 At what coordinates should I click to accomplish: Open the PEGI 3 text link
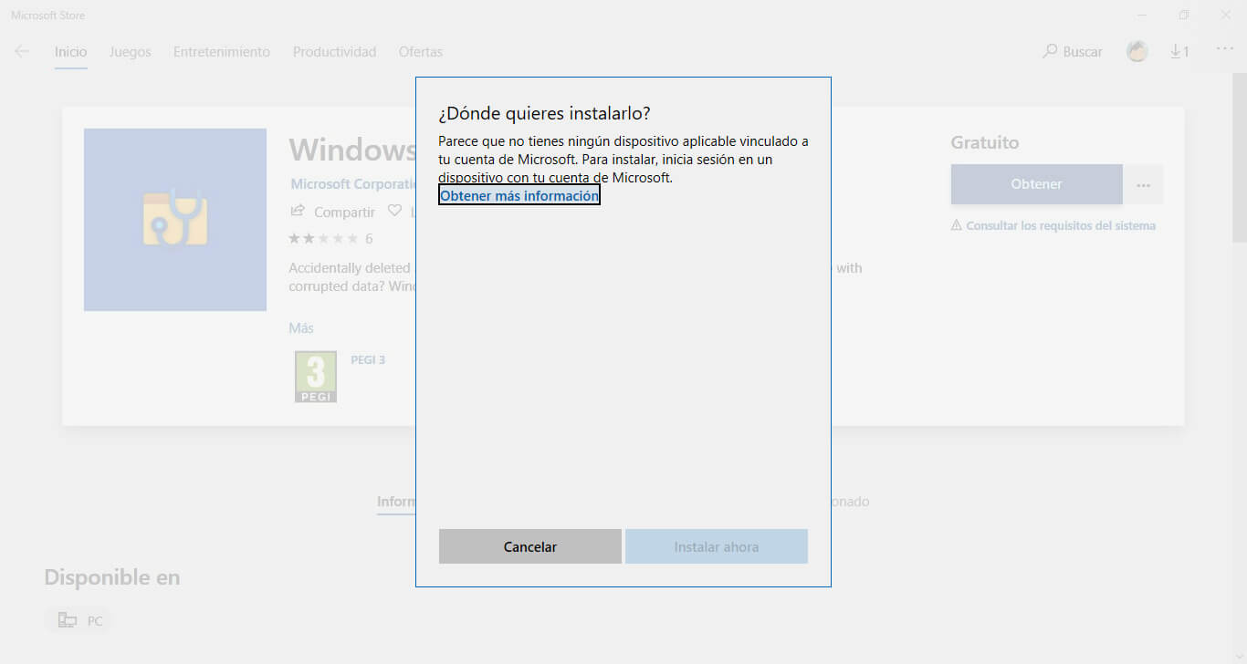[x=368, y=360]
